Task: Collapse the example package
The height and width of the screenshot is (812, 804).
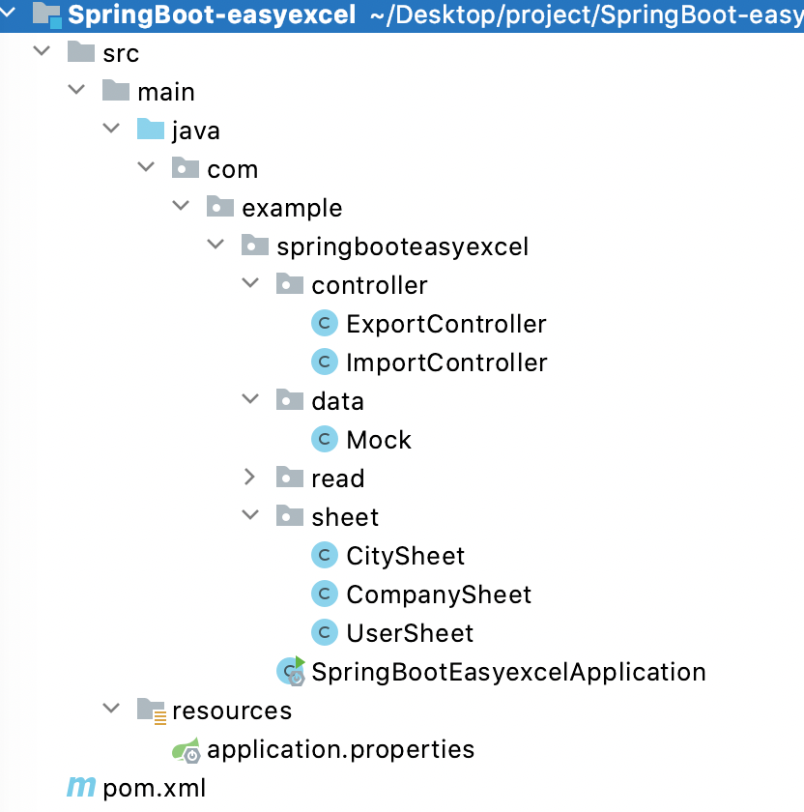Action: click(x=181, y=206)
